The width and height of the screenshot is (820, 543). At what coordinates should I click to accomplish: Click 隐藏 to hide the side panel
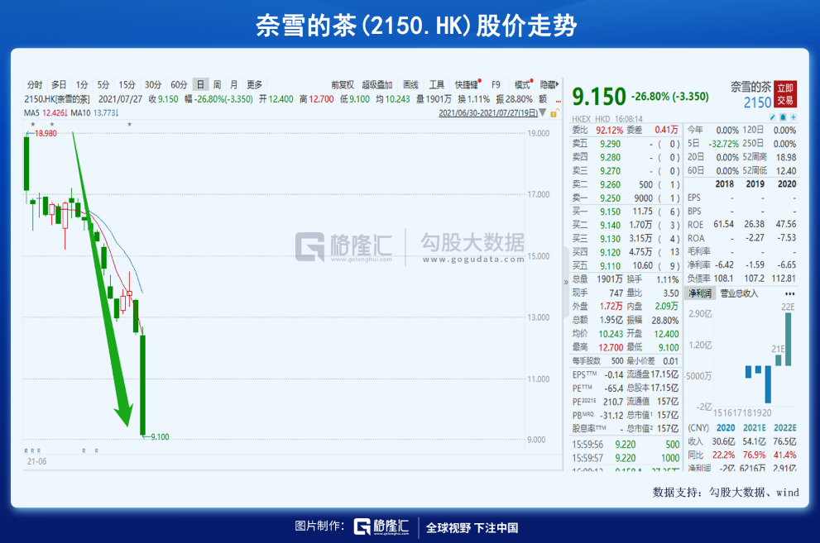[549, 84]
